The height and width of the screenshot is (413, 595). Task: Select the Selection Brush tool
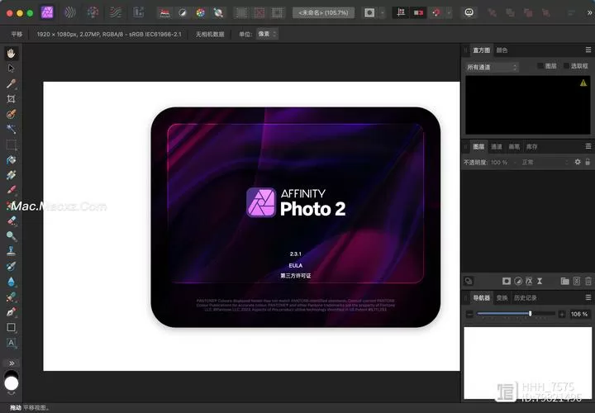11,114
